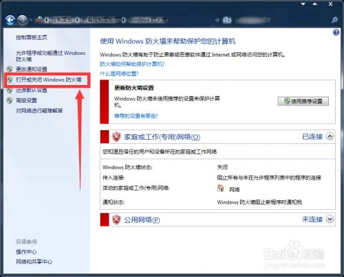Select 所有控制面板项 breadcrumb
The image size is (344, 277).
coord(100,20)
